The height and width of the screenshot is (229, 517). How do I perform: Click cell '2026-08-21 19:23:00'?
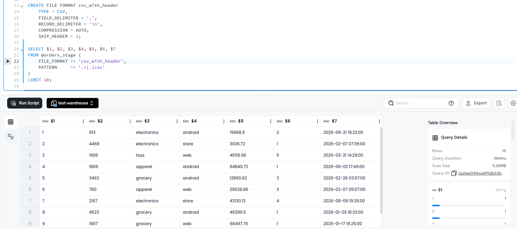click(x=351, y=132)
